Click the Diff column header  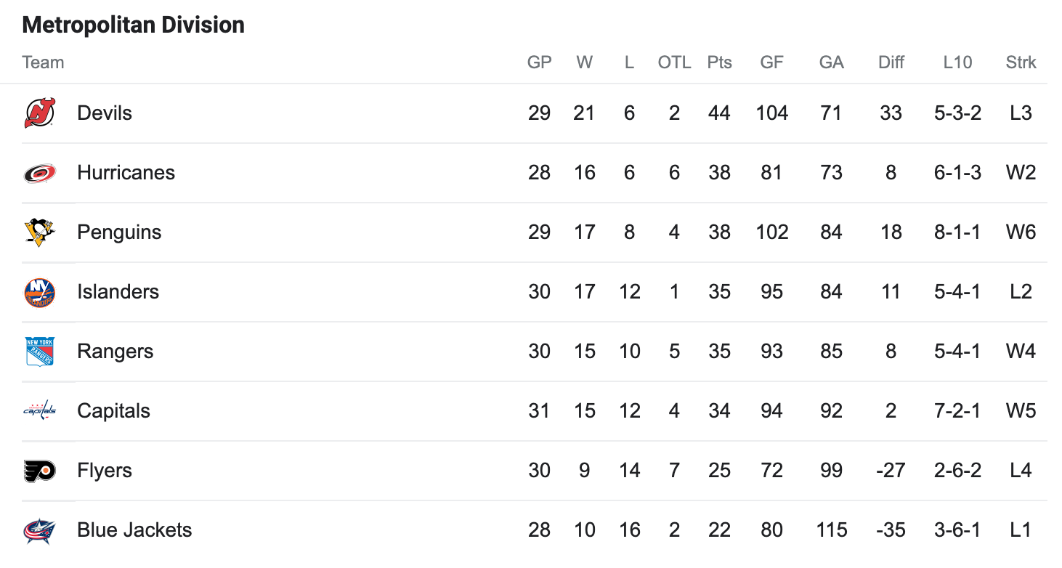891,62
